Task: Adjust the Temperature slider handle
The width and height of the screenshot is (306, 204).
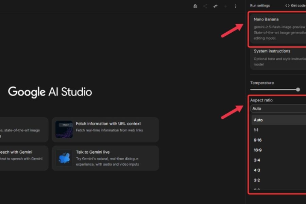Action: [298, 90]
